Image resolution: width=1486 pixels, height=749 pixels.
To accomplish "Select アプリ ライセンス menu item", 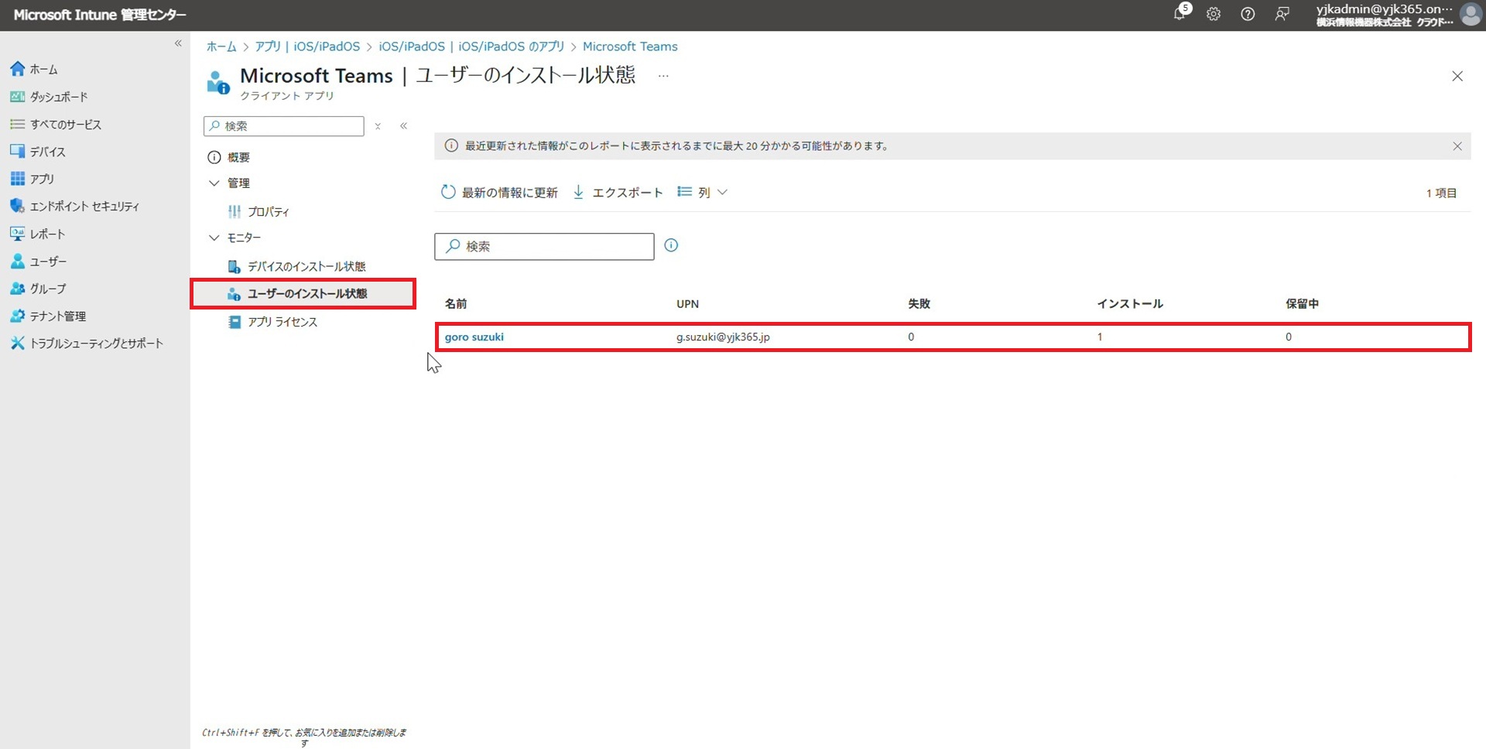I will pyautogui.click(x=282, y=322).
